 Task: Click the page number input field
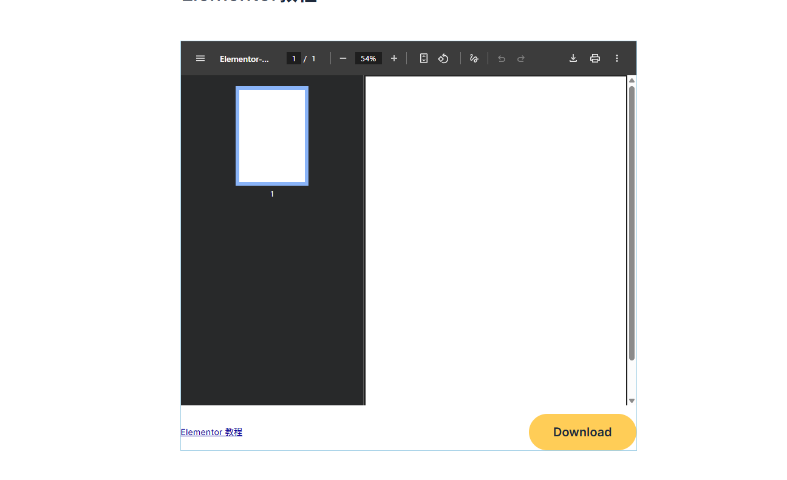coord(294,58)
